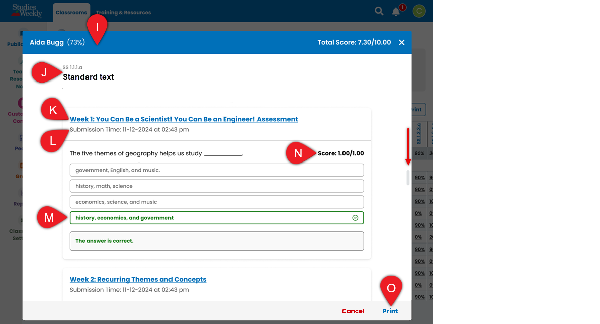Switch to the Classrooms tab
Image resolution: width=600 pixels, height=324 pixels.
pos(71,12)
